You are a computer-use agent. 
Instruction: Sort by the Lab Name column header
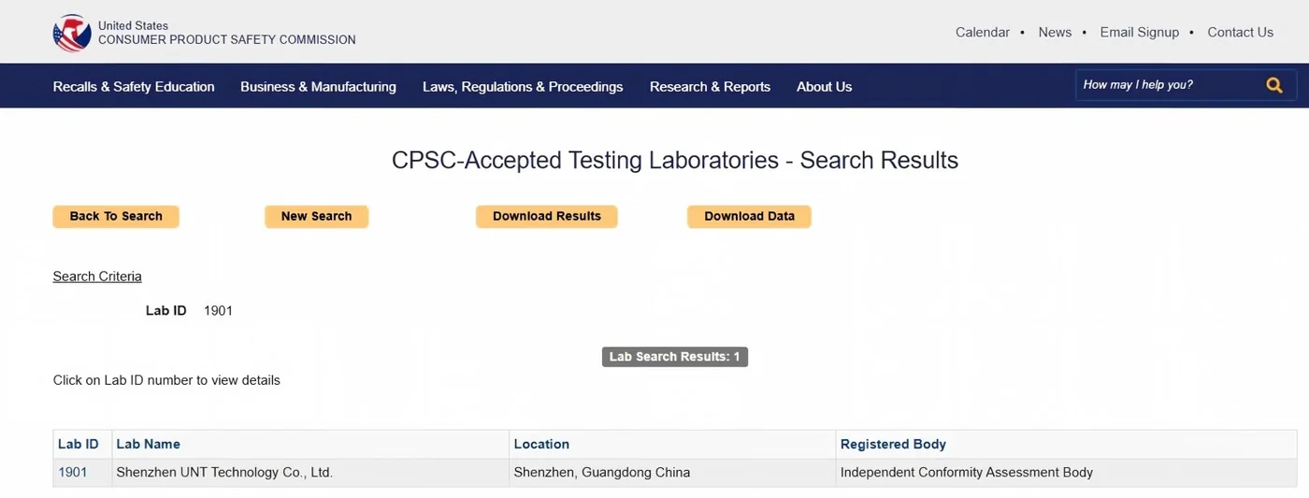(149, 444)
